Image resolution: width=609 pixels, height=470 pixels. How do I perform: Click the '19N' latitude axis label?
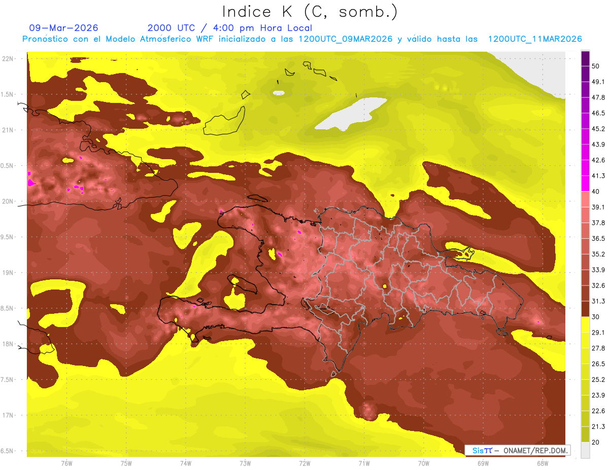(x=8, y=273)
